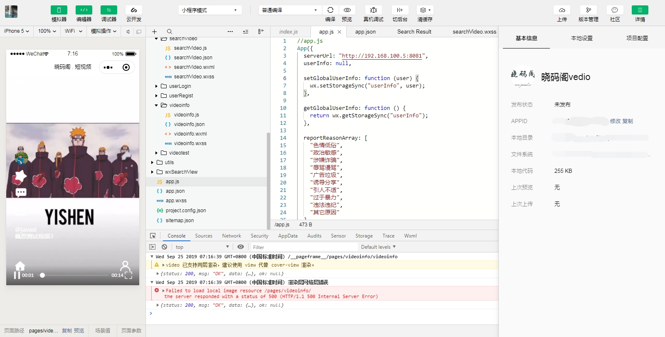Click the 修改 AppID link
The height and width of the screenshot is (337, 665).
click(615, 121)
